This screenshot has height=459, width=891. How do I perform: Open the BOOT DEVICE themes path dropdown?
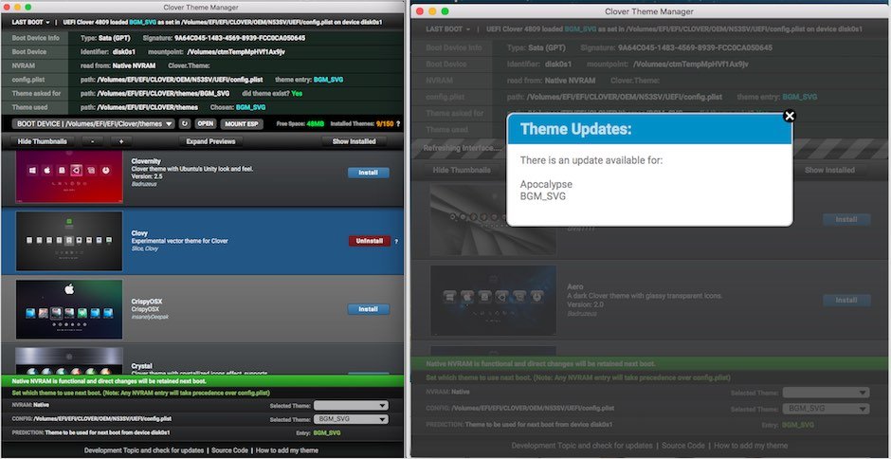coord(95,123)
